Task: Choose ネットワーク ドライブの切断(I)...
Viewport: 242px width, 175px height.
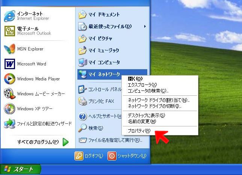Action: pos(154,106)
